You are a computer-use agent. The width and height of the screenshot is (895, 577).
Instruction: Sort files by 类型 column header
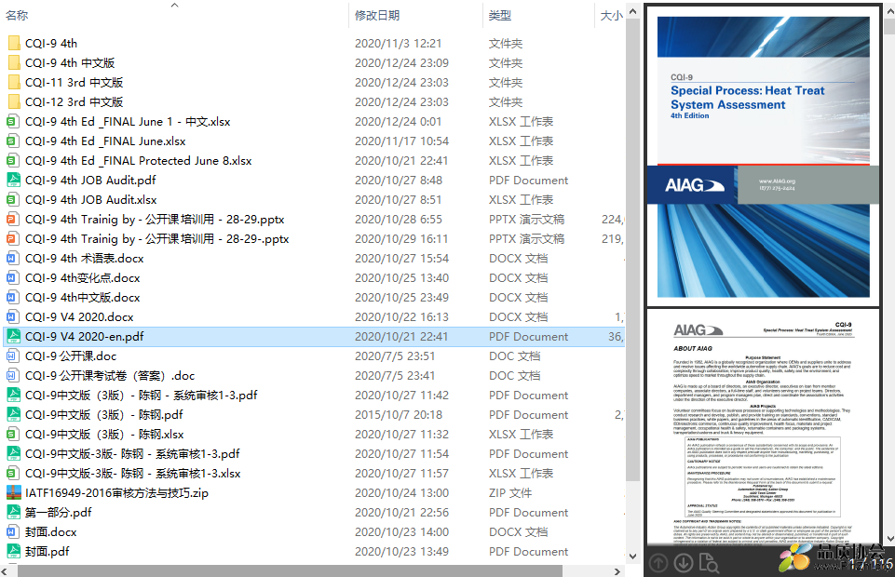point(500,16)
